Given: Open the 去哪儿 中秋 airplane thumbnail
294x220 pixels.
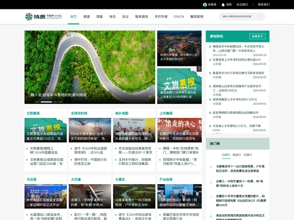Looking at the screenshot, I should [x=90, y=196].
